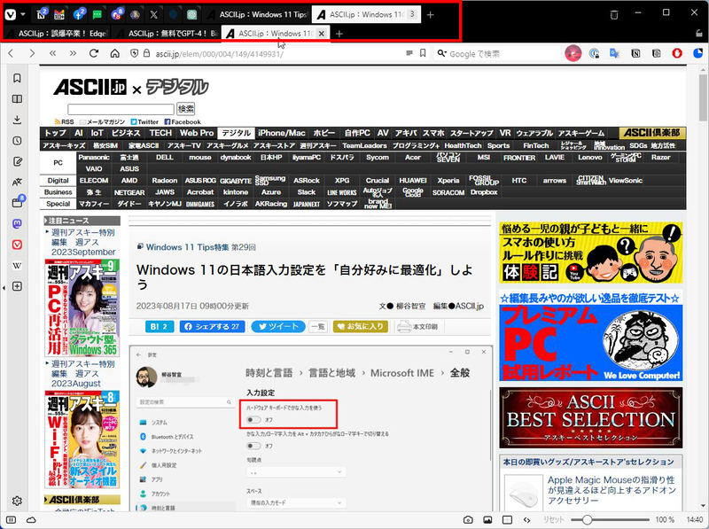Add a new web panel

(17, 286)
